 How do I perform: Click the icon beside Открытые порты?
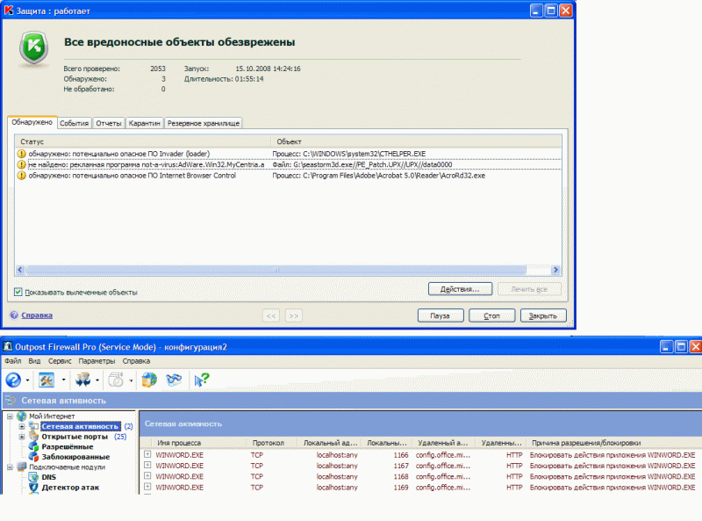[33, 437]
